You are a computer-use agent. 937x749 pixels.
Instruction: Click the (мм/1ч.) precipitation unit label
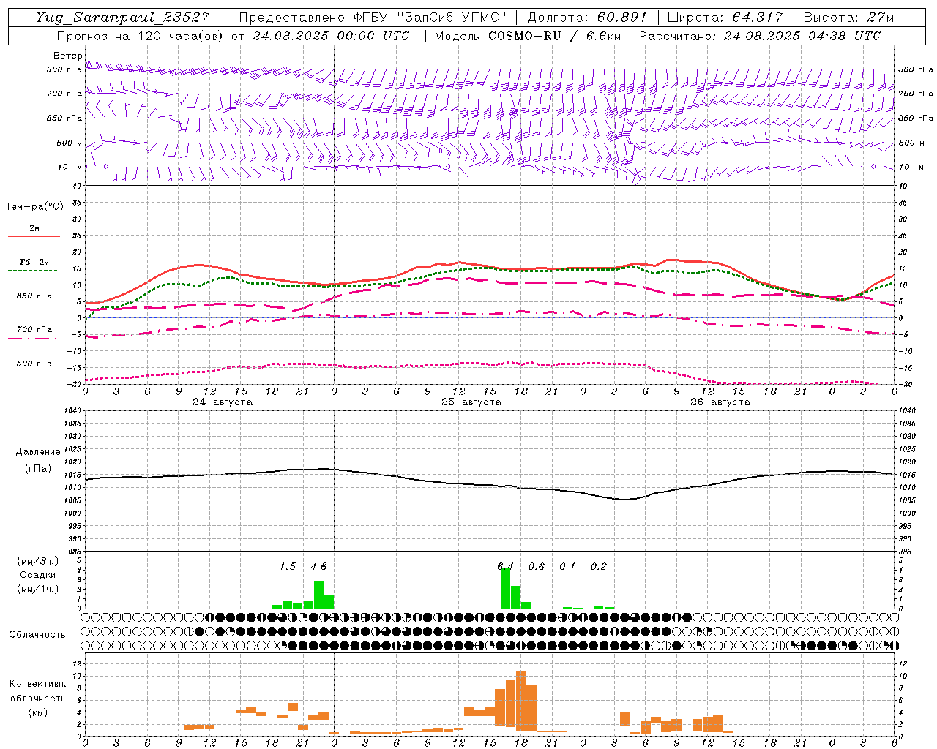(38, 589)
